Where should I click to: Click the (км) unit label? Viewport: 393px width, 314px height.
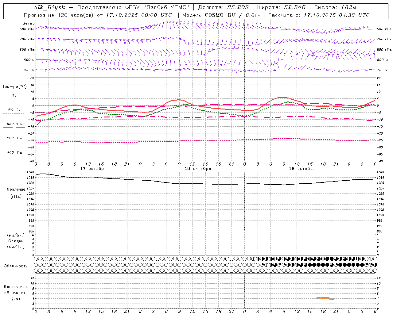[16, 299]
